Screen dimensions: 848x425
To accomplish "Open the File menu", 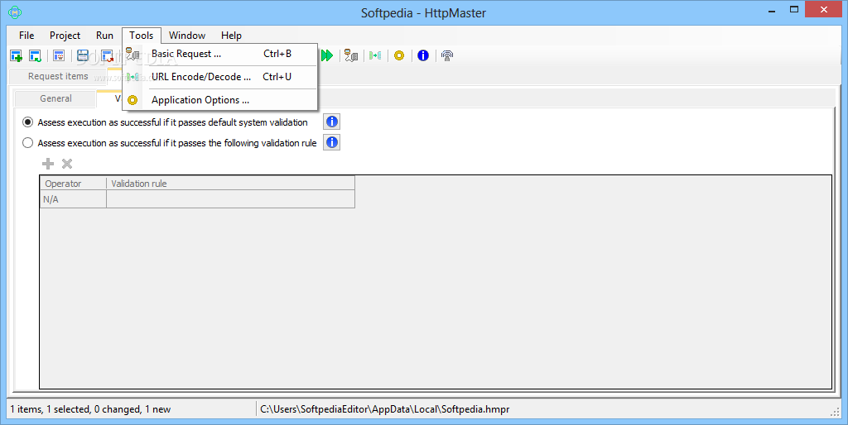I will coord(26,36).
